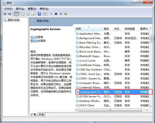Viewport: 155px width, 123px height.
Task: Click the vertical scrollbar down arrow
Action: click(x=151, y=106)
